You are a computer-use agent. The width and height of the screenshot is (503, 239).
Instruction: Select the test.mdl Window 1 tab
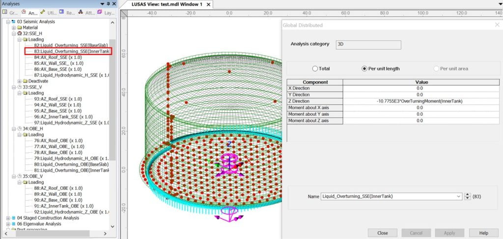pyautogui.click(x=168, y=4)
